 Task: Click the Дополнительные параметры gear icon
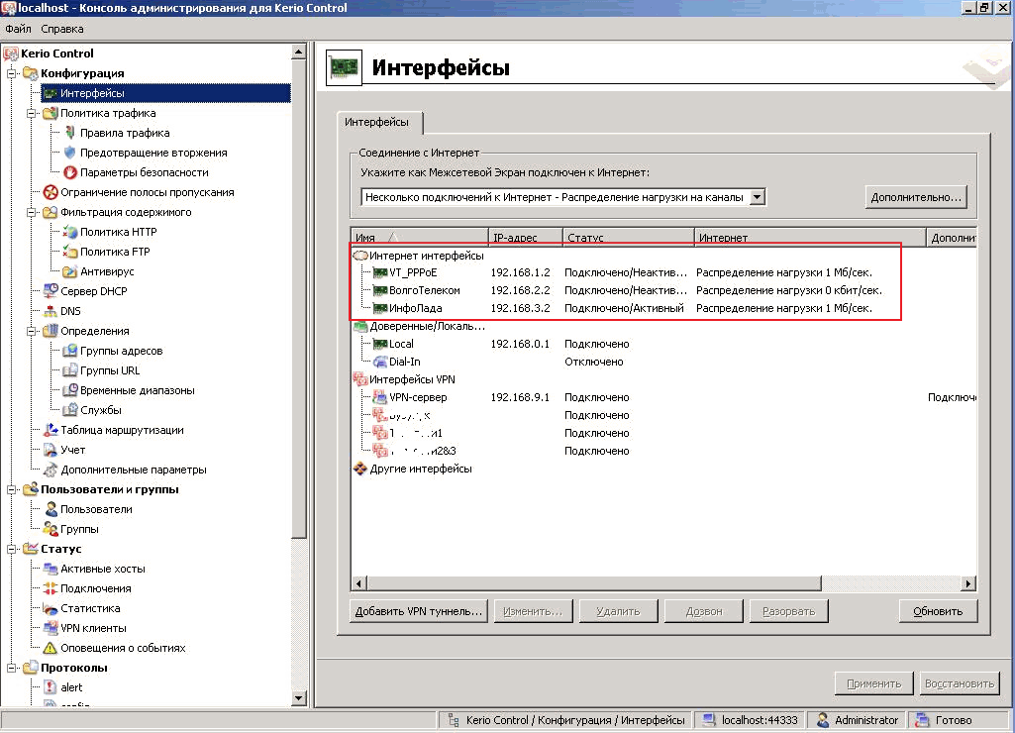pos(51,470)
